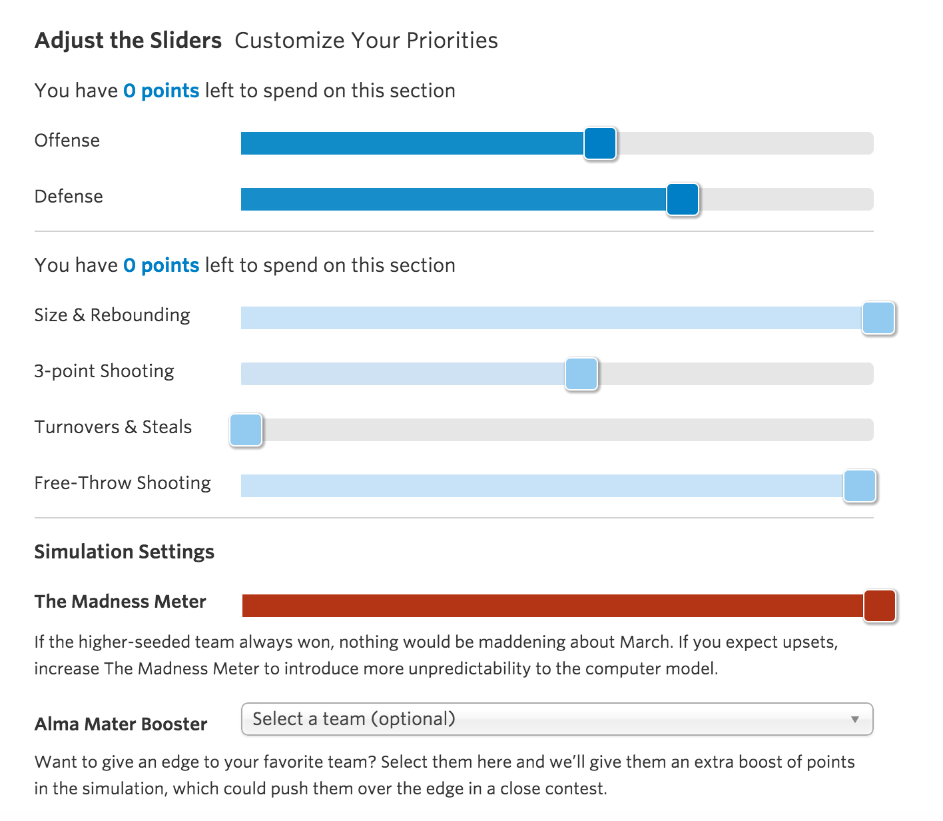Click the dropdown arrow in team selector
This screenshot has width=943, height=821.
[854, 720]
